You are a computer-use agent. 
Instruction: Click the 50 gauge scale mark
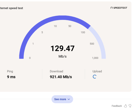[70, 26]
